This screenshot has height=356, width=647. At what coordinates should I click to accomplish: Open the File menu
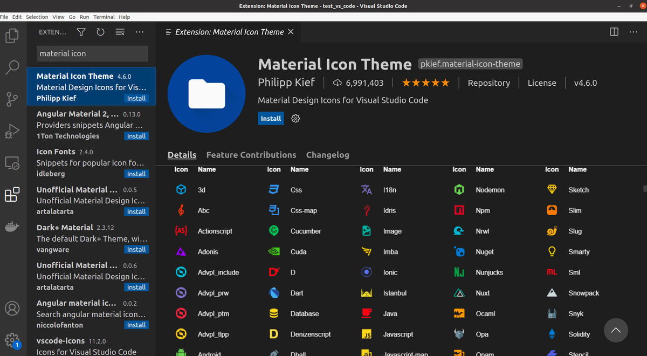click(x=5, y=17)
